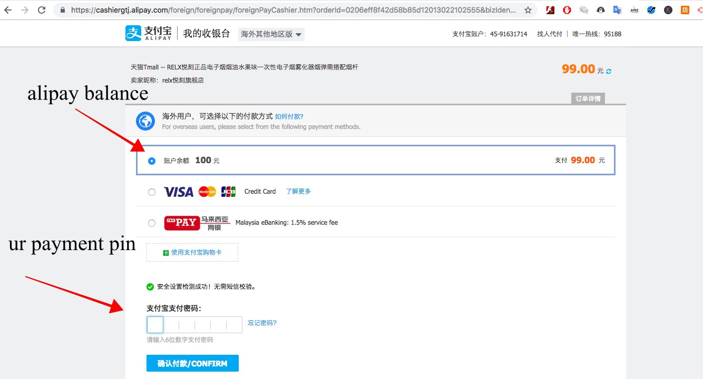Viewport: 703px width, 379px height.
Task: Open the 海外其他地区版 region dropdown
Action: (271, 34)
